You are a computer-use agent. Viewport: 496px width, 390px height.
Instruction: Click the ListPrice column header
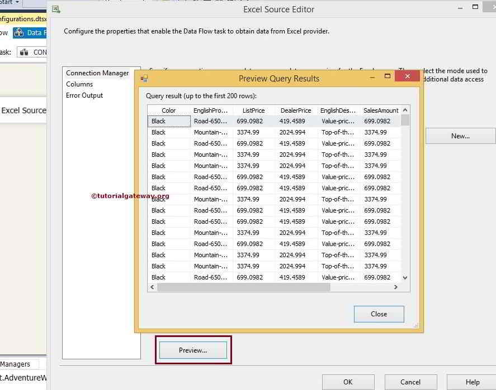click(x=253, y=110)
